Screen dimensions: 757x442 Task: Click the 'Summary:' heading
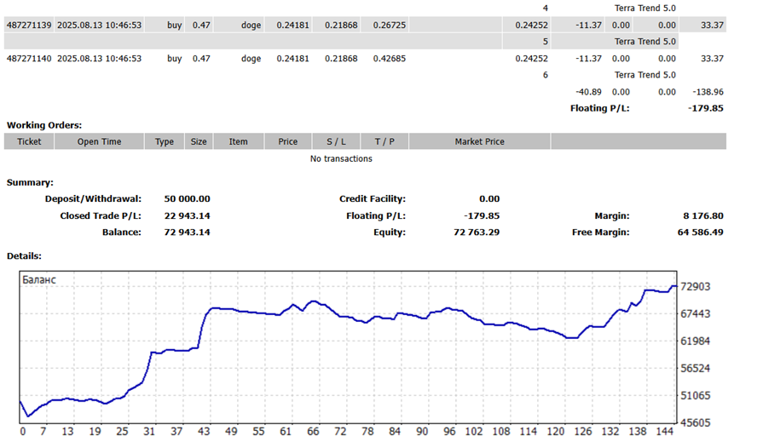coord(30,182)
